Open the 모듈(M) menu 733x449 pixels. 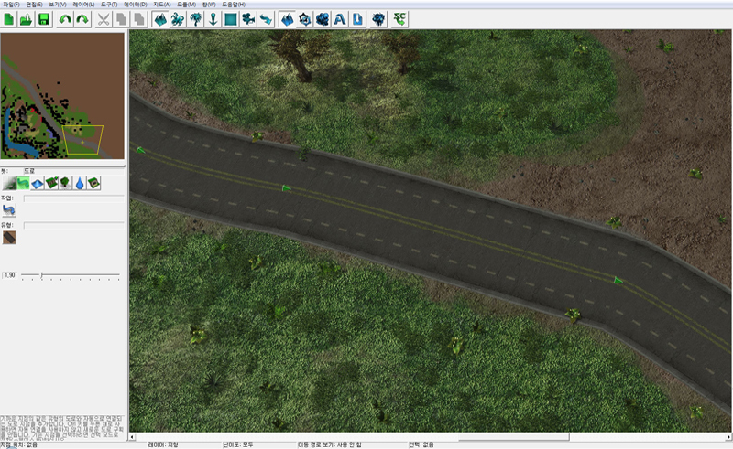[x=187, y=5]
